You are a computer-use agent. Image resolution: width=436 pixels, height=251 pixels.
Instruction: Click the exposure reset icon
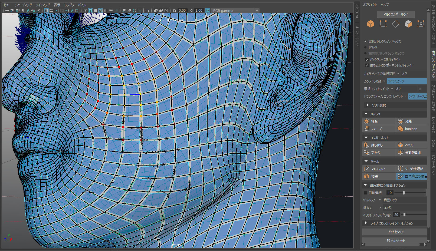[175, 11]
